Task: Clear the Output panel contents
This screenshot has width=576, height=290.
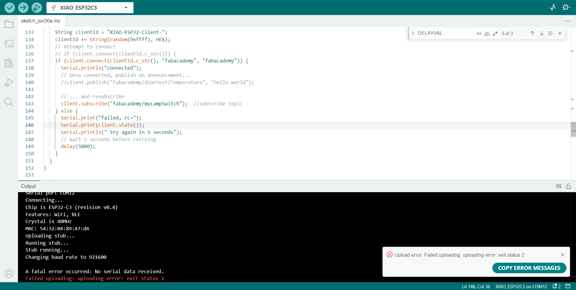Action: click(x=559, y=186)
